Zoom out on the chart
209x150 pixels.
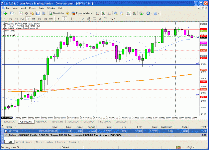[x=121, y=13]
